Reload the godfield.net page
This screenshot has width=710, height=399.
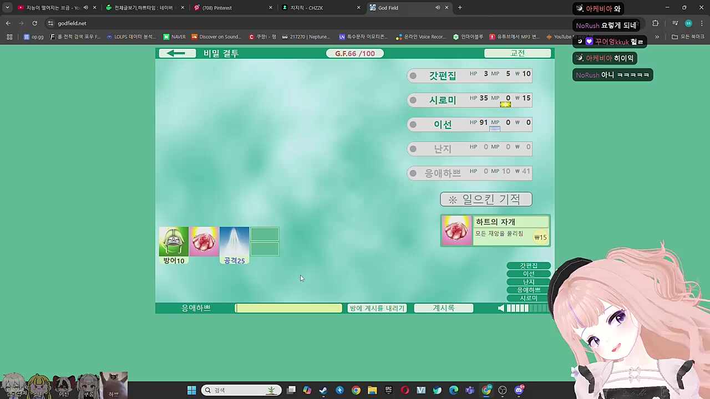click(34, 23)
